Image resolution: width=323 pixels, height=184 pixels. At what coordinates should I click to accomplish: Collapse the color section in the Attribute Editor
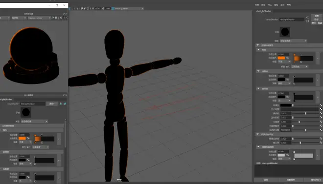click(x=258, y=49)
